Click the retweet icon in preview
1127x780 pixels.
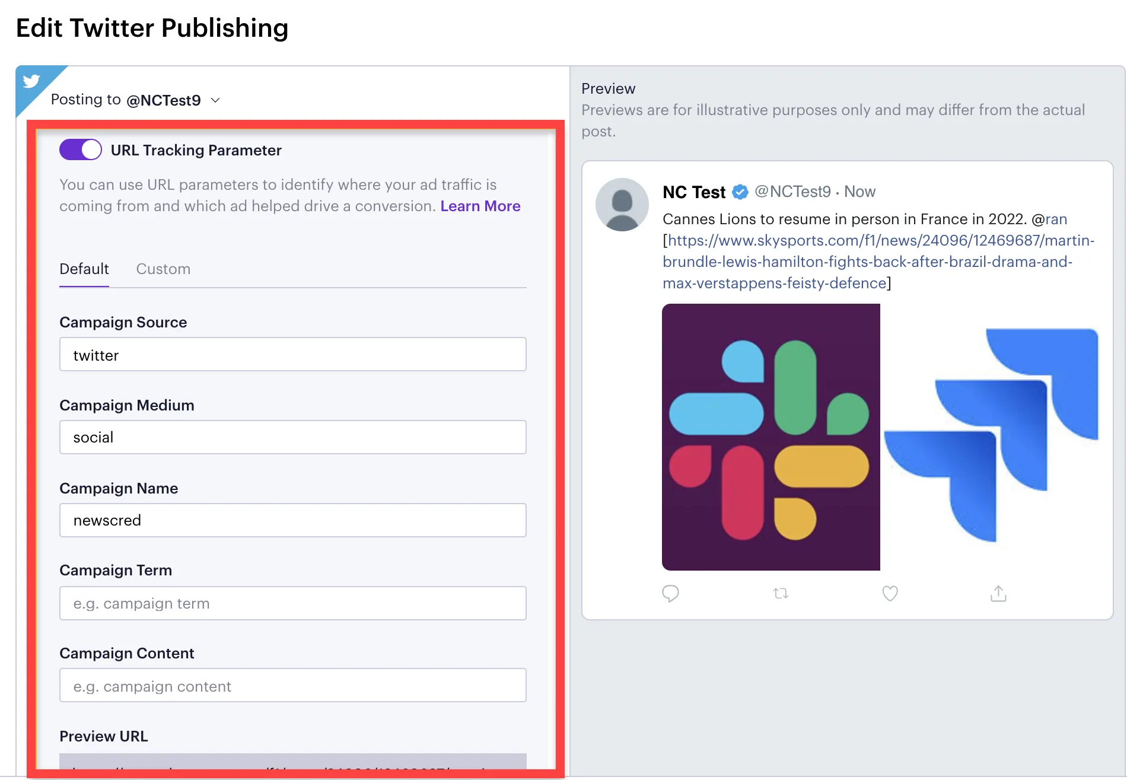[781, 593]
